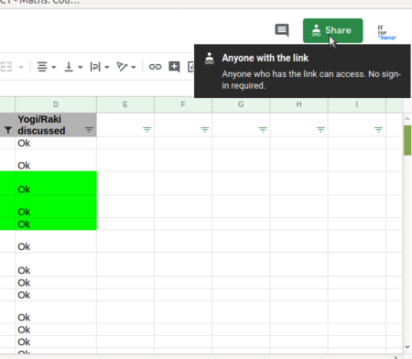Select the Yogi/Raki discussed header cell
The height and width of the screenshot is (359, 412).
(x=56, y=125)
